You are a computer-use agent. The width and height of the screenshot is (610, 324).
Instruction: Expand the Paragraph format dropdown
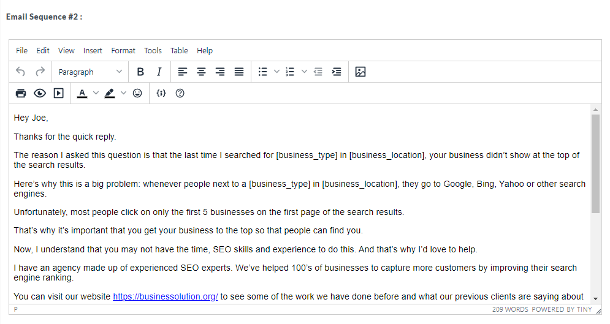pyautogui.click(x=90, y=72)
